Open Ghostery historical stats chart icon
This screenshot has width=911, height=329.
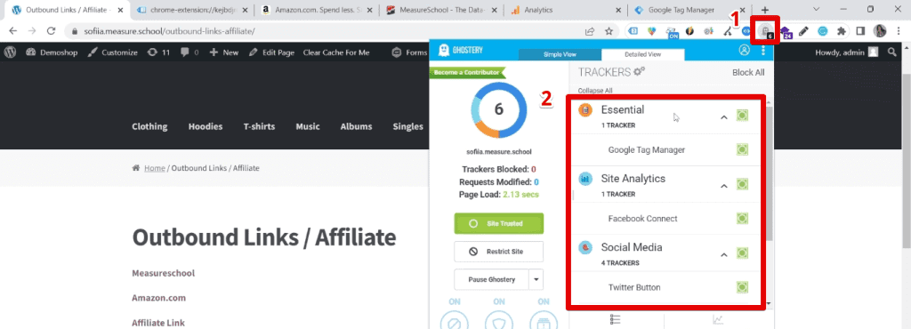click(x=718, y=320)
